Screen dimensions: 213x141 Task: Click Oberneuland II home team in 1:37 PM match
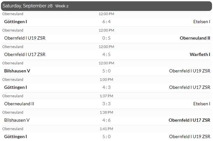click(19, 104)
